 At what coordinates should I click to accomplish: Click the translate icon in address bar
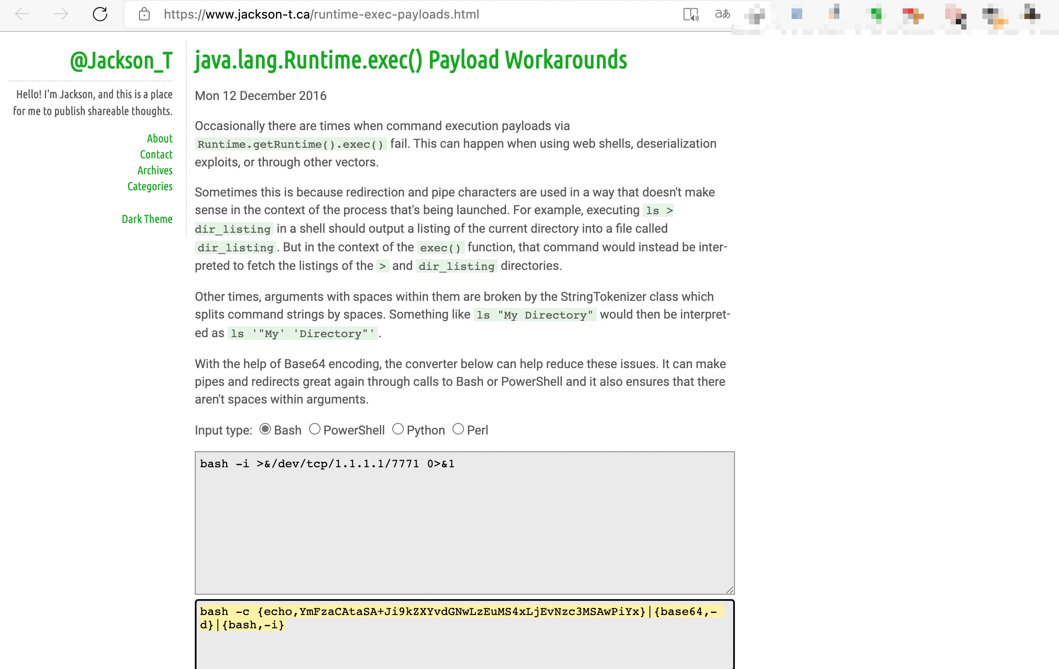tap(723, 14)
